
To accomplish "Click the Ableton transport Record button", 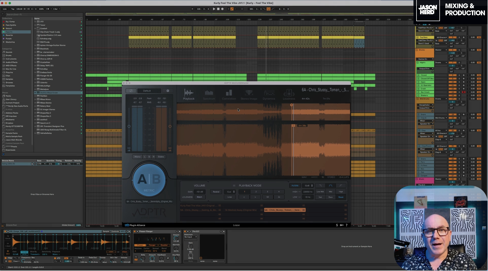I will (x=222, y=9).
